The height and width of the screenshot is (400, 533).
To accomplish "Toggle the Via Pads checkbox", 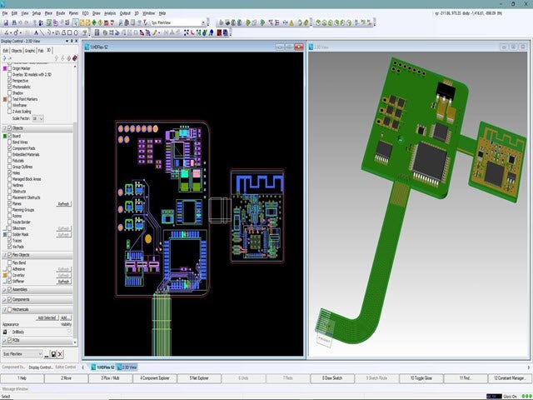I will (9, 246).
